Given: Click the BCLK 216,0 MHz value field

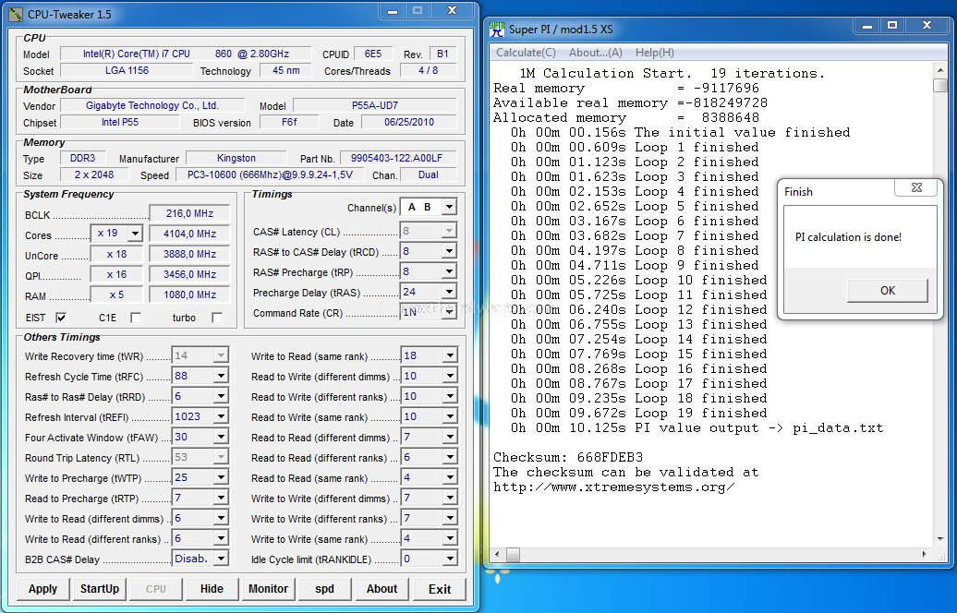Looking at the screenshot, I should pyautogui.click(x=189, y=213).
